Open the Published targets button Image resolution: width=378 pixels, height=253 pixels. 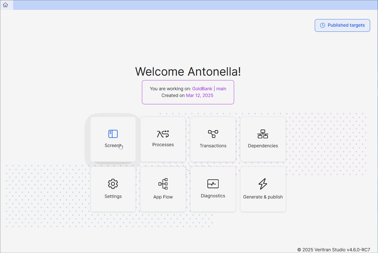pos(342,25)
